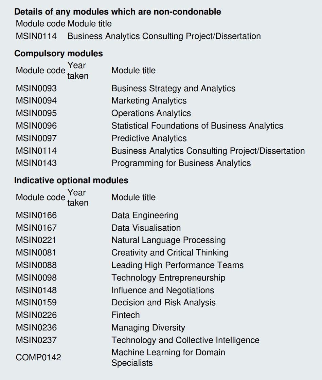Select the Technology Entrepreneurship module title
Viewport: 322px width, 380px height.
[x=168, y=278]
